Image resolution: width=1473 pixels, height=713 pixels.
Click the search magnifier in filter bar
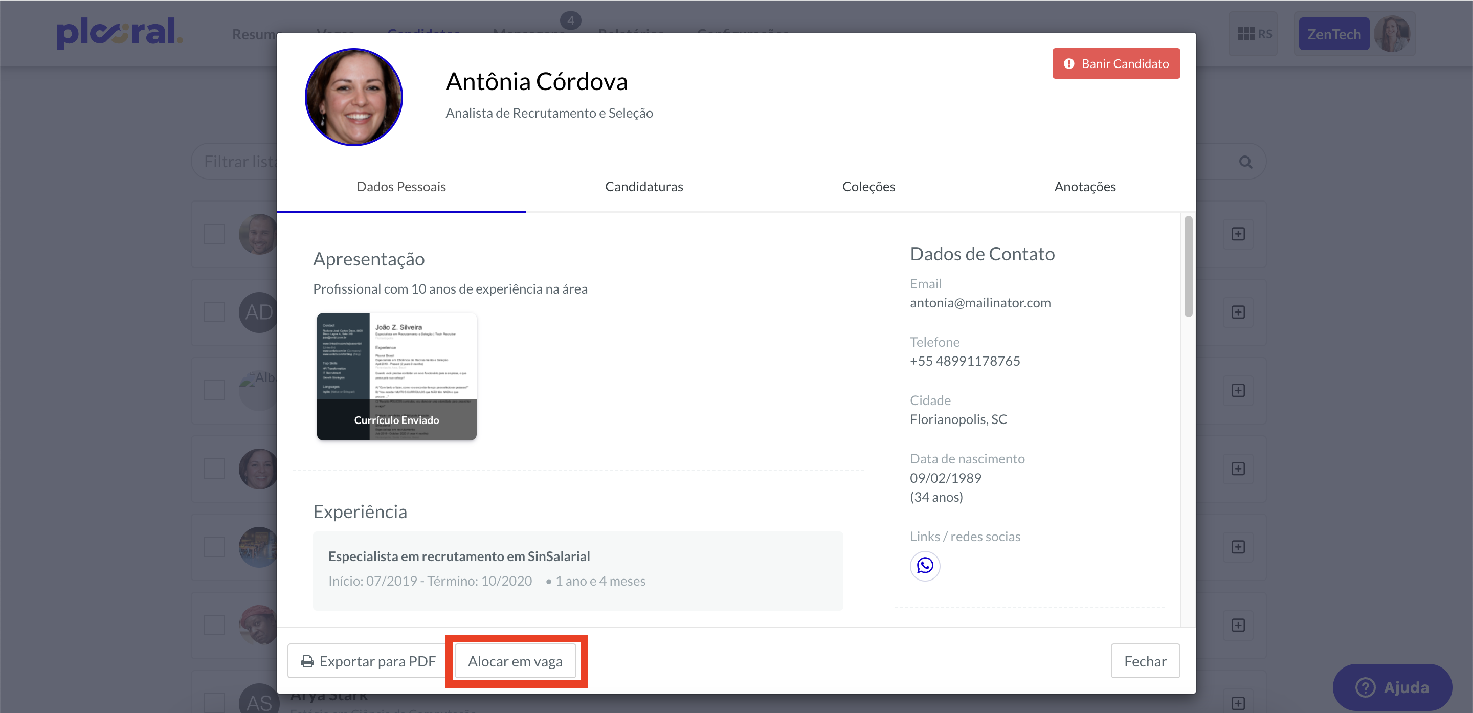point(1245,162)
